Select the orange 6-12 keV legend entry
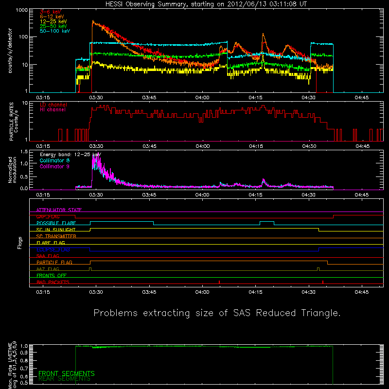The image size is (389, 389). click(x=52, y=17)
